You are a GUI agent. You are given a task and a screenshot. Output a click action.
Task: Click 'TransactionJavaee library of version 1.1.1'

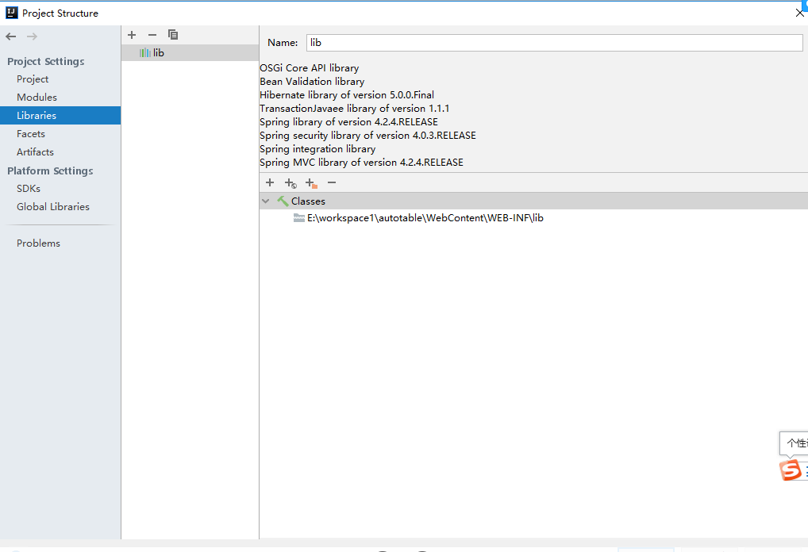[x=355, y=108]
